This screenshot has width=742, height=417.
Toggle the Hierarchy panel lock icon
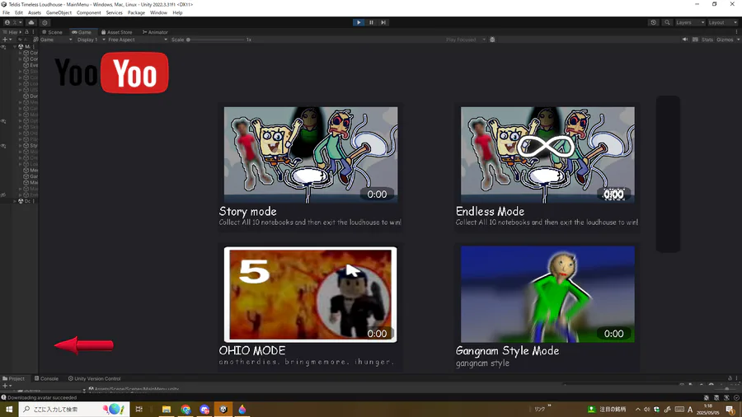click(26, 32)
